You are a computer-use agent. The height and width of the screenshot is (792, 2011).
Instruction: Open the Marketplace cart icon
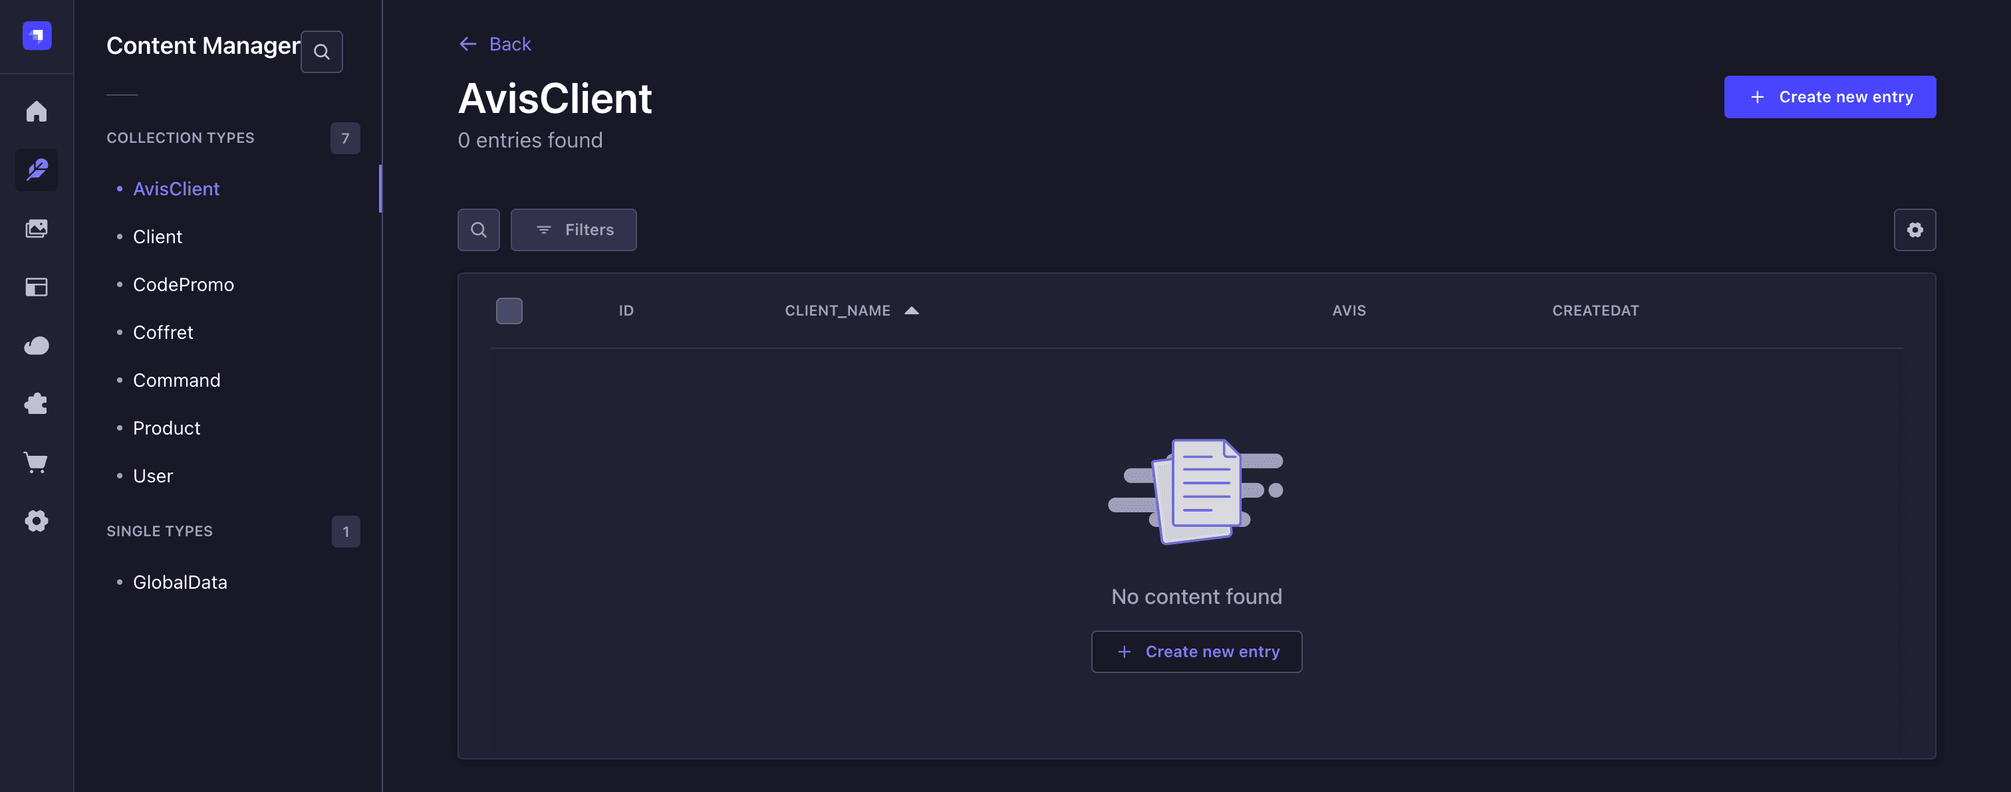[36, 462]
